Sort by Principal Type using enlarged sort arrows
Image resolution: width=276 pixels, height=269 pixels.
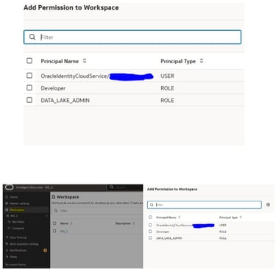[202, 61]
